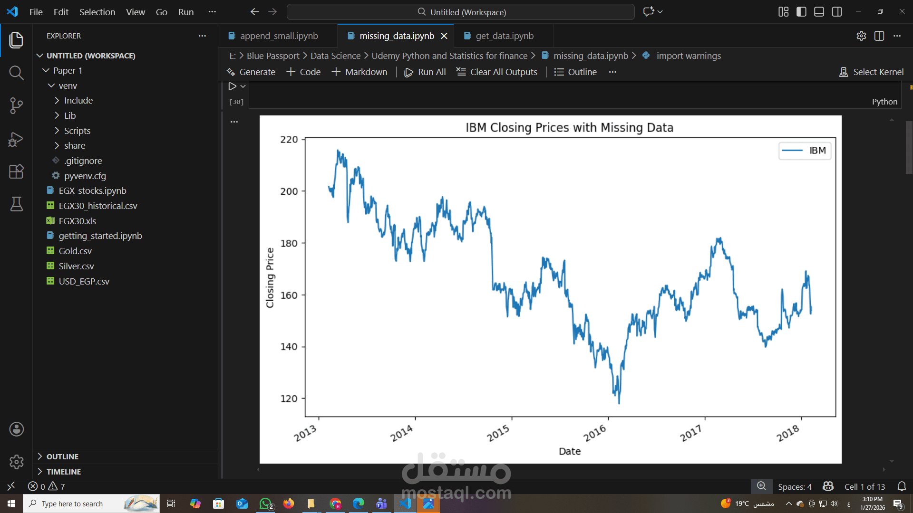The image size is (913, 513).
Task: Open the Accounts menu icon
Action: (16, 429)
